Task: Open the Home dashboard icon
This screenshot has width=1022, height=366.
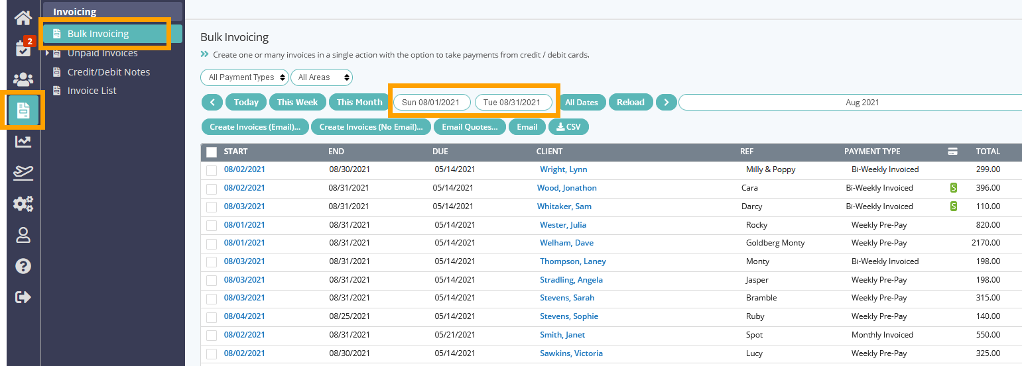Action: [23, 18]
